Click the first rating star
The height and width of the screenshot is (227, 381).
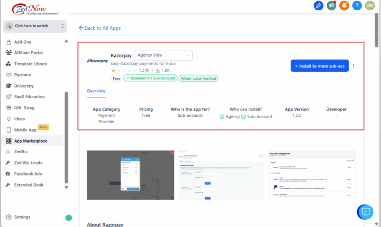tap(113, 70)
